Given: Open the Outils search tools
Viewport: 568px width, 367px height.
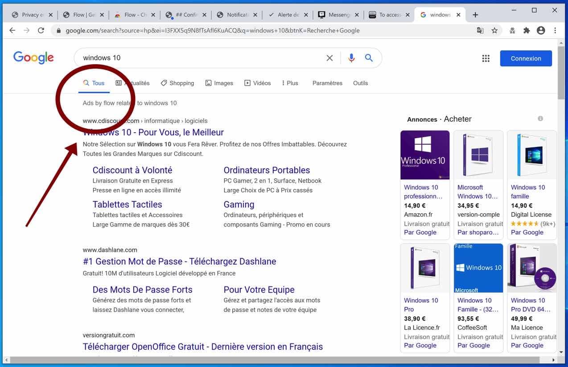Looking at the screenshot, I should coord(360,83).
